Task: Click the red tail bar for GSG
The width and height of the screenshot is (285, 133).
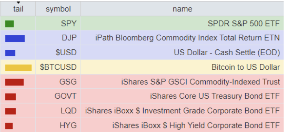Action: click(14, 82)
